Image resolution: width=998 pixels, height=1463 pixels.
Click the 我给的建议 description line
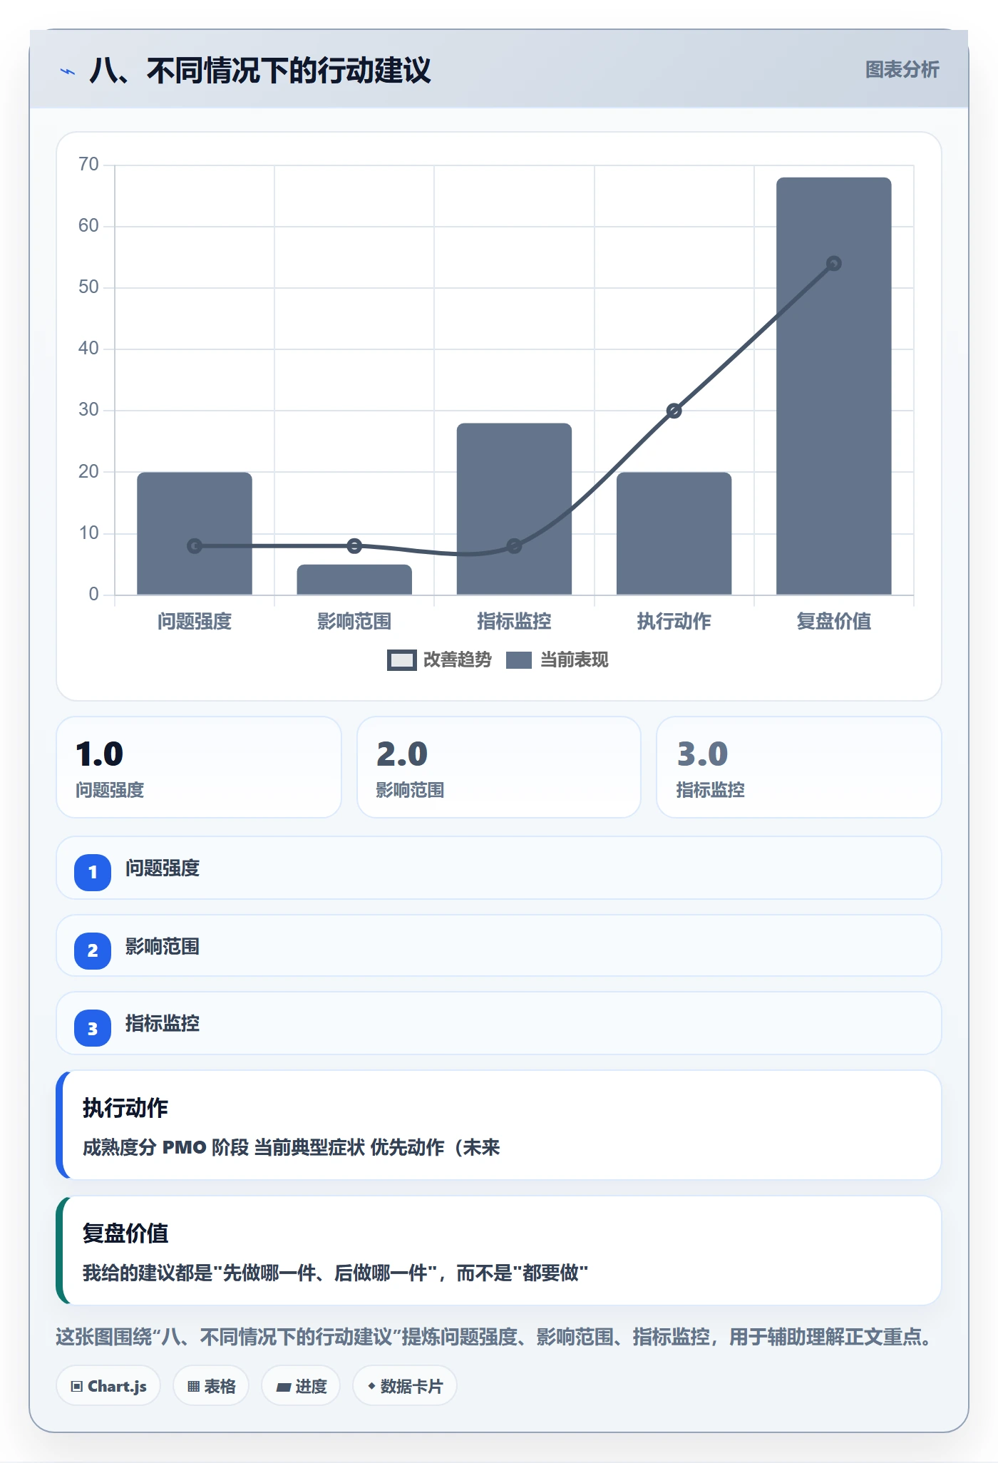(335, 1273)
